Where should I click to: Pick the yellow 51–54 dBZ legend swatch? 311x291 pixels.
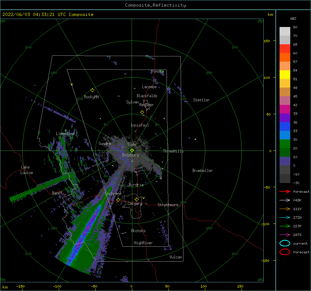pos(285,74)
